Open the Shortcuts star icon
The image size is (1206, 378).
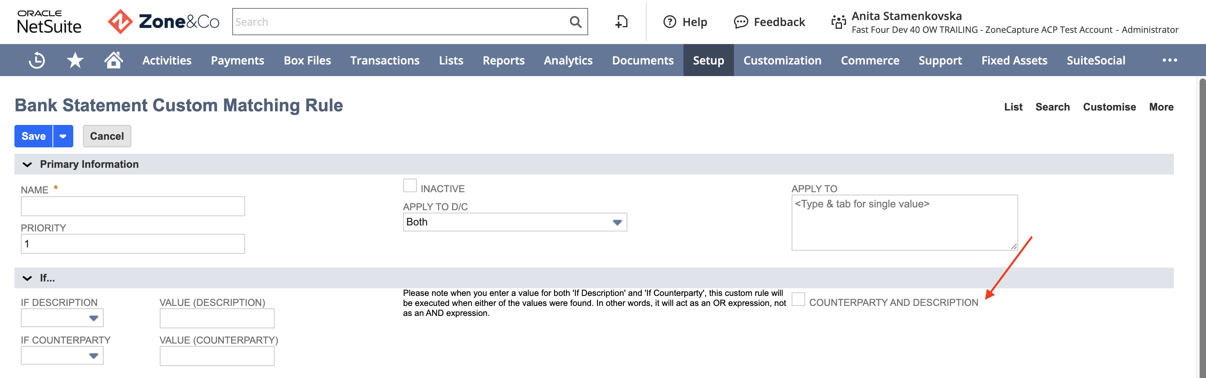click(75, 60)
